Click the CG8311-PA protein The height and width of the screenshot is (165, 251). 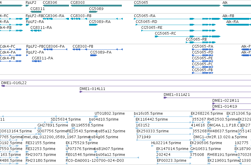37,61
